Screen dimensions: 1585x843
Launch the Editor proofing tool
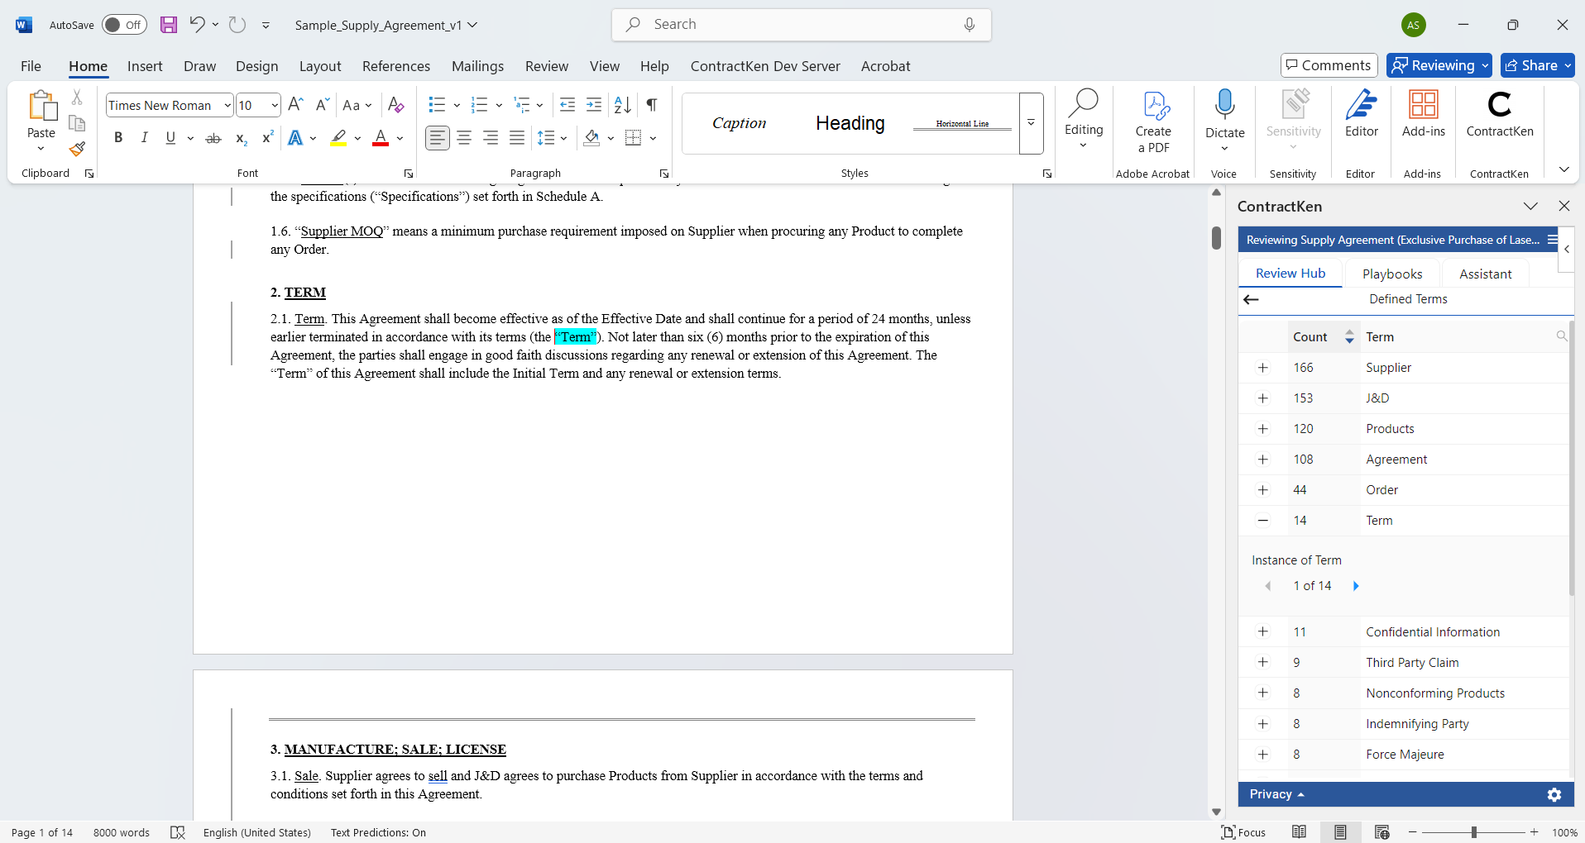(x=1362, y=114)
